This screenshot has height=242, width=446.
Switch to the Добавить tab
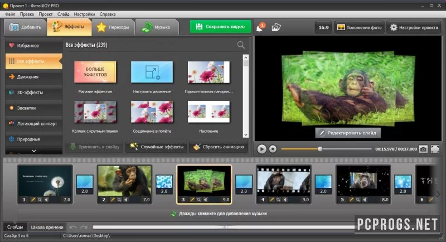coord(25,27)
